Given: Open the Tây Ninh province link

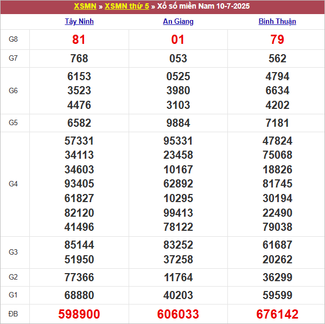Looking at the screenshot, I should point(79,22).
